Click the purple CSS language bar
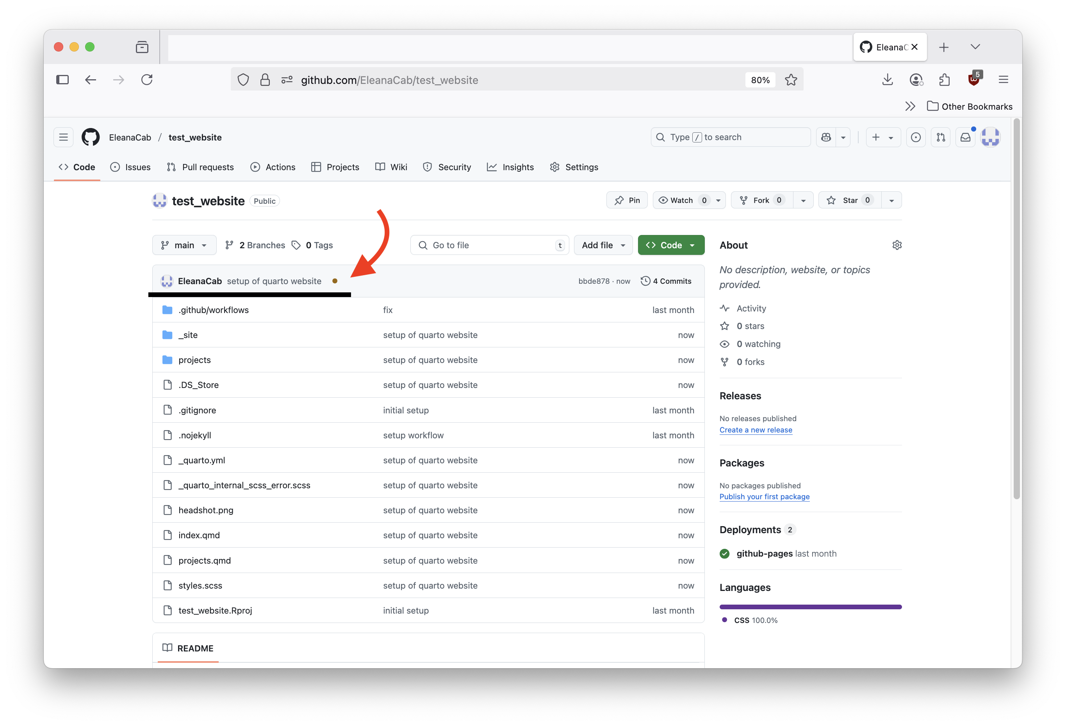Viewport: 1066px width, 726px height. (x=810, y=607)
